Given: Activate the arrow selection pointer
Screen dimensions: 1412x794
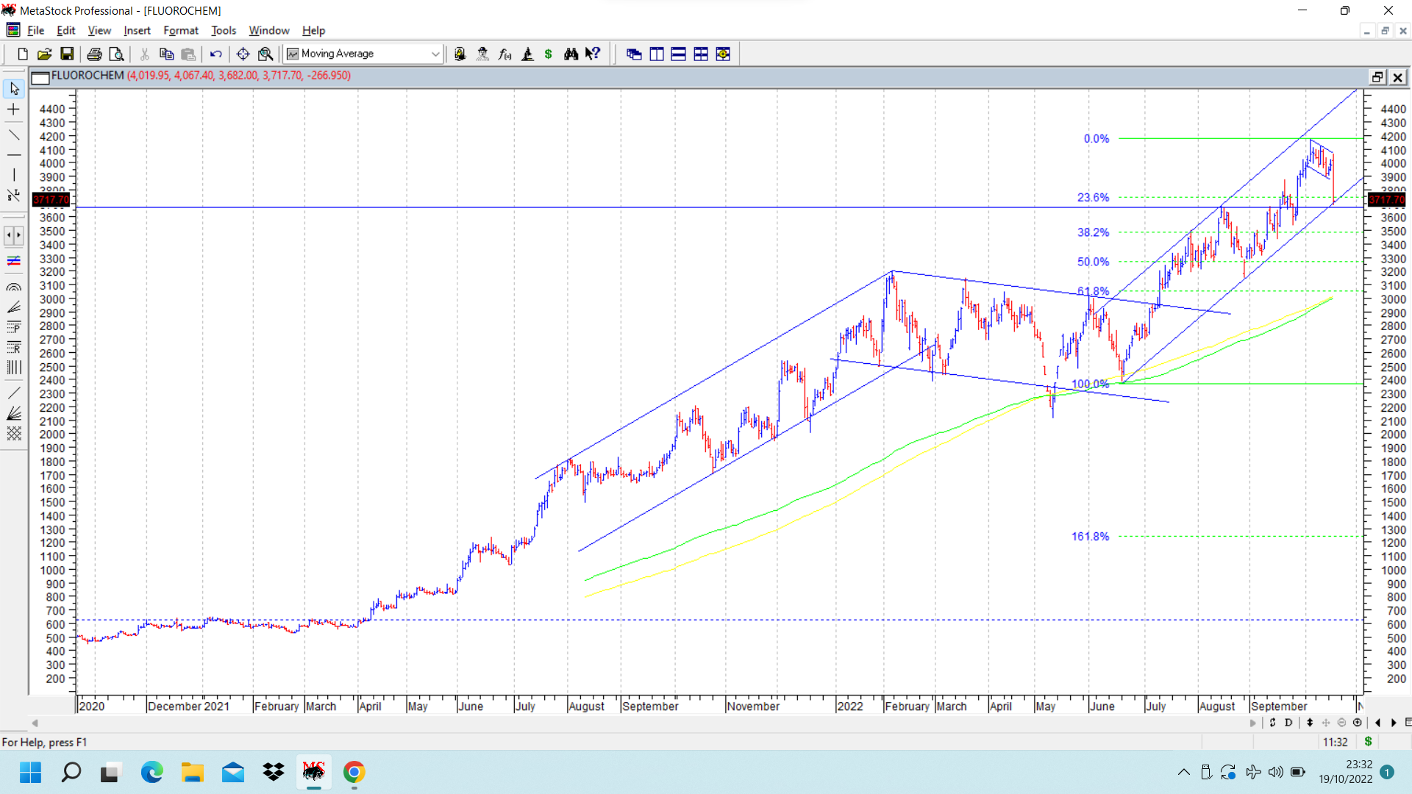Looking at the screenshot, I should tap(13, 89).
